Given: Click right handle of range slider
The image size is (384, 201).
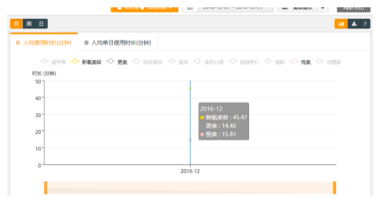Looking at the screenshot, I should point(334,188).
